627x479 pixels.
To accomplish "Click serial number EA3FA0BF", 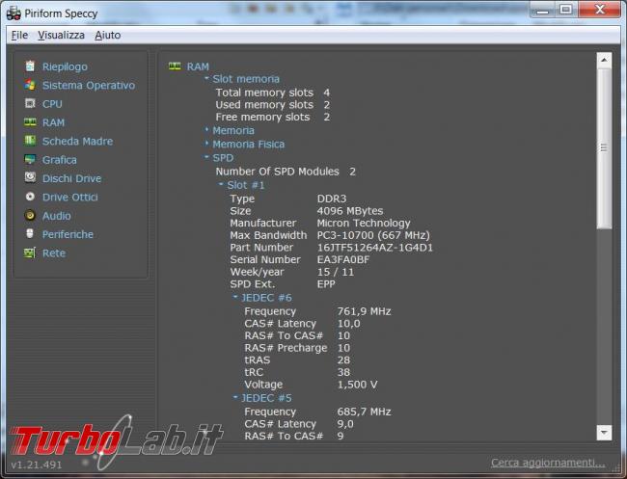I will click(x=343, y=259).
